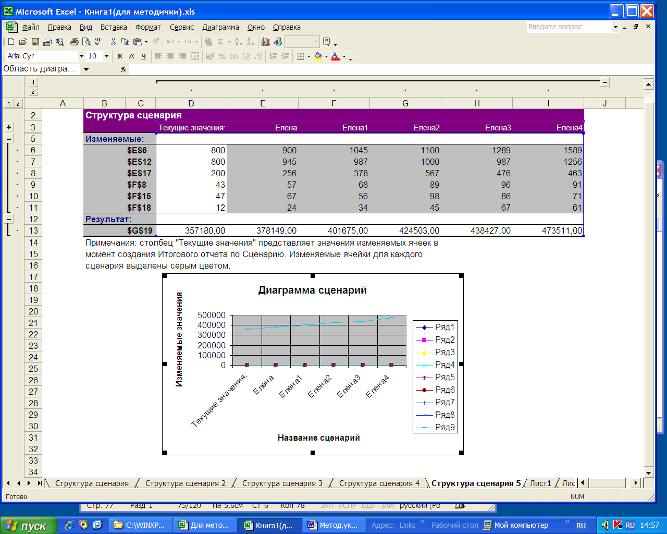Screen dimensions: 667x534
Task: Collapse the row group at row 12
Action: (9, 219)
